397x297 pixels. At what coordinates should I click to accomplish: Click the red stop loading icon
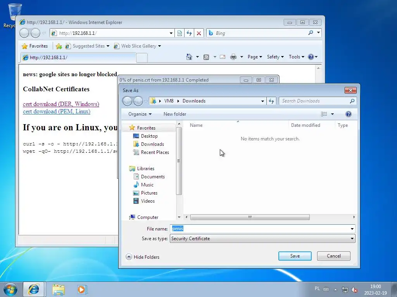(199, 33)
